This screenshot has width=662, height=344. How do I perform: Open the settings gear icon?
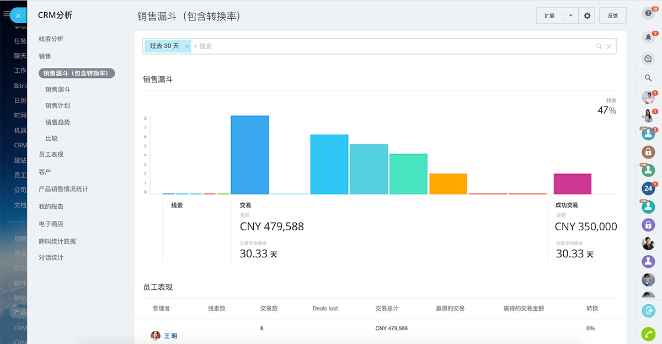click(587, 16)
